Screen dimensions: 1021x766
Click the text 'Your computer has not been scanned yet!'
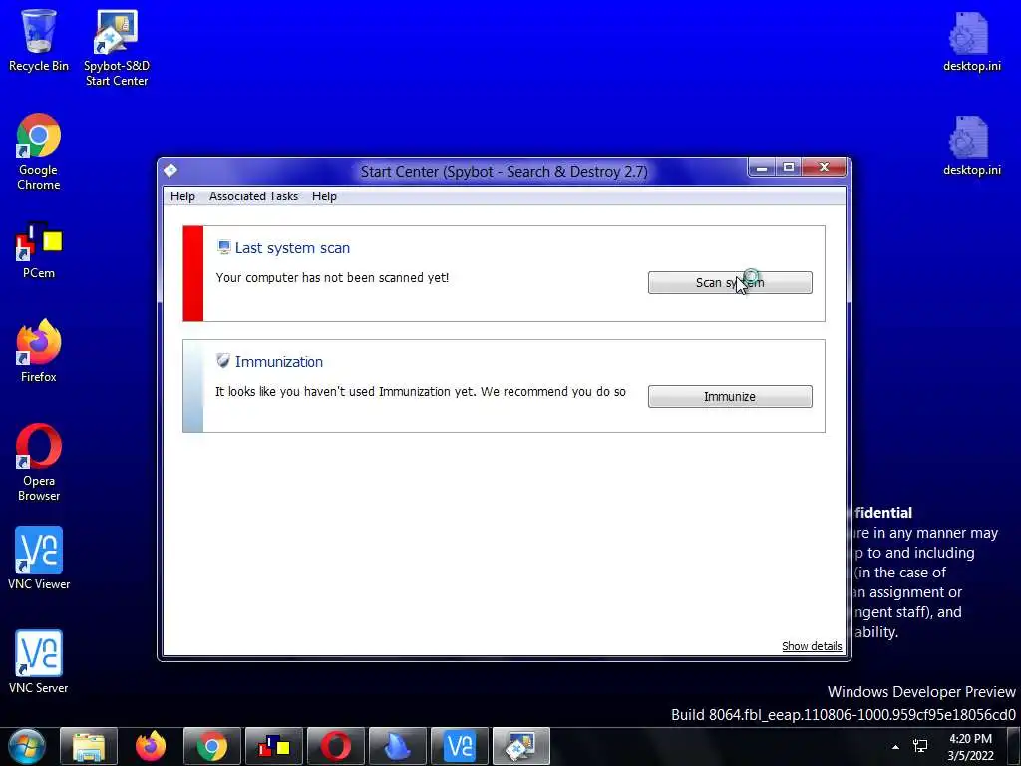(332, 277)
